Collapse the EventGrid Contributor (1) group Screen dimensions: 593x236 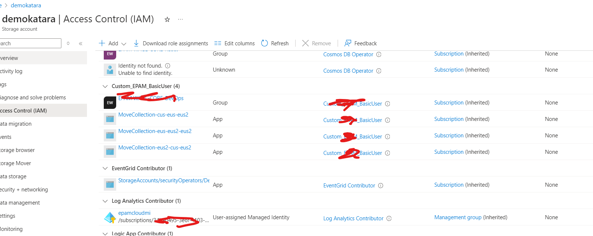click(x=105, y=168)
